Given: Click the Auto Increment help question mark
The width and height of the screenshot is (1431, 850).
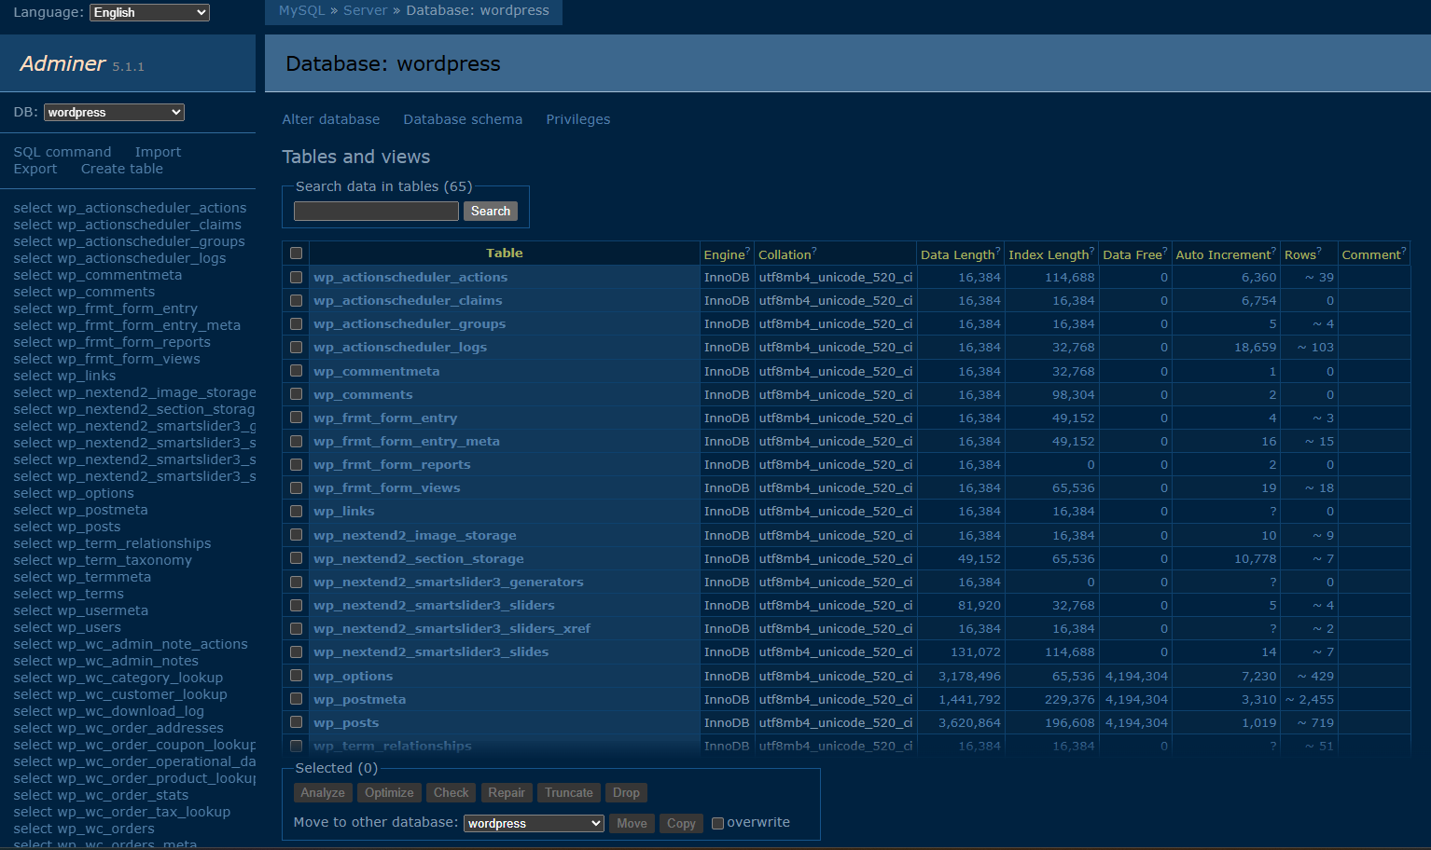Looking at the screenshot, I should (1273, 251).
